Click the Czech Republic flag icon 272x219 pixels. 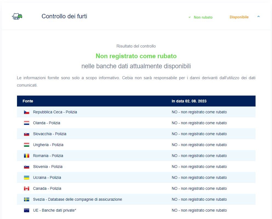pyautogui.click(x=27, y=112)
